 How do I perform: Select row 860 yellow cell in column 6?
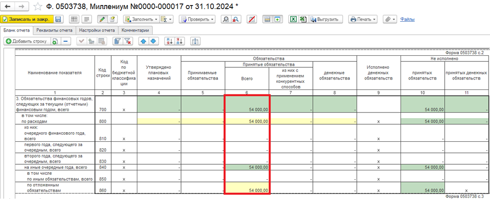[247, 188]
